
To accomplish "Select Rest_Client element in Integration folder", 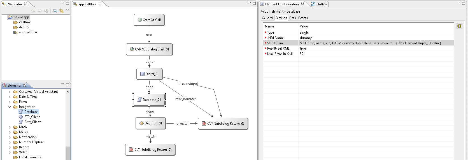I will click(x=32, y=122).
